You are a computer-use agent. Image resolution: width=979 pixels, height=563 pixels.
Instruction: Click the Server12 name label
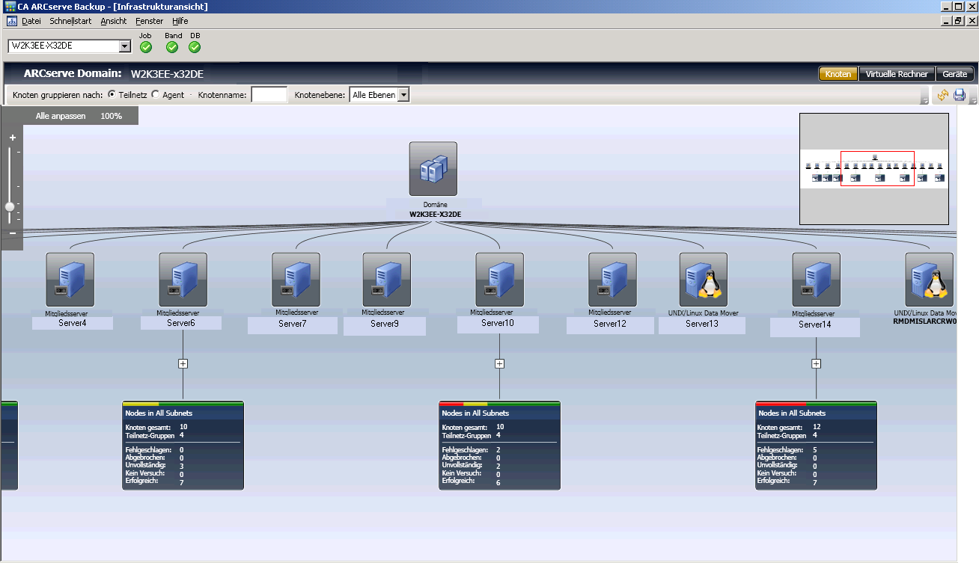[x=610, y=324]
